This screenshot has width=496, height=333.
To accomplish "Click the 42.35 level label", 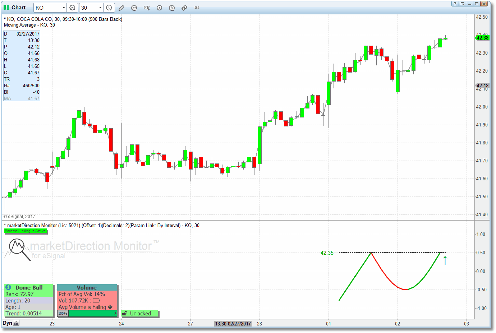I will tap(327, 253).
